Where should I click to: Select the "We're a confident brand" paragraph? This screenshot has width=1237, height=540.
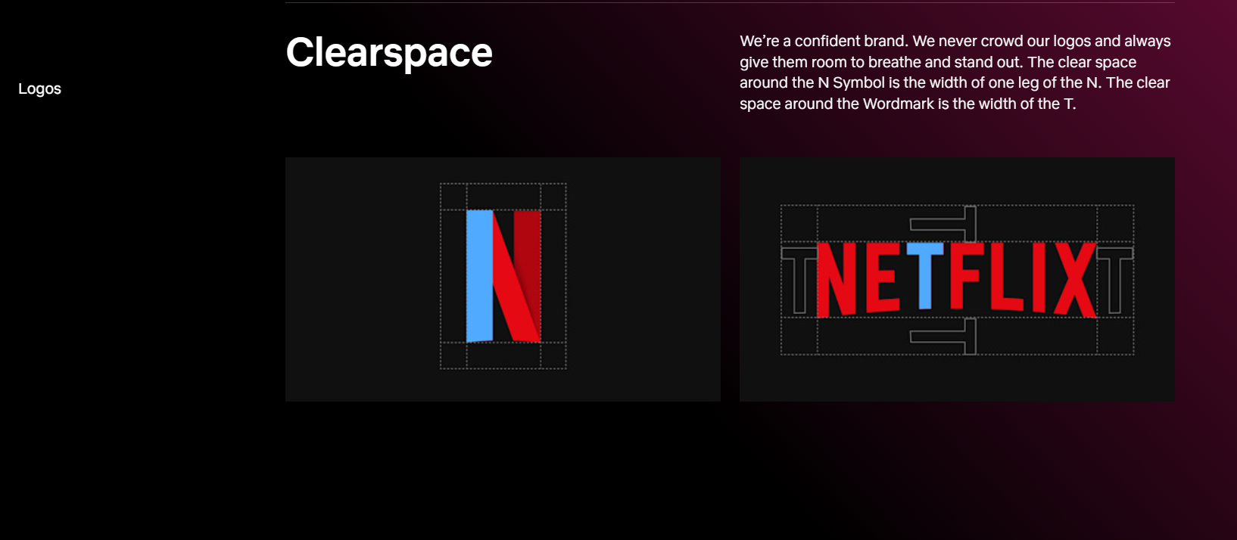coord(955,73)
